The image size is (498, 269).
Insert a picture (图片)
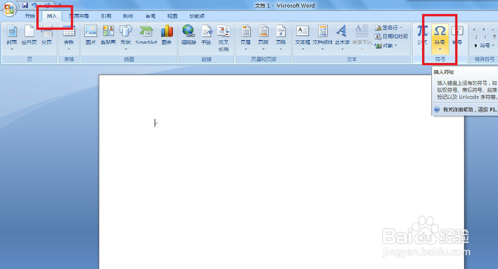click(91, 35)
